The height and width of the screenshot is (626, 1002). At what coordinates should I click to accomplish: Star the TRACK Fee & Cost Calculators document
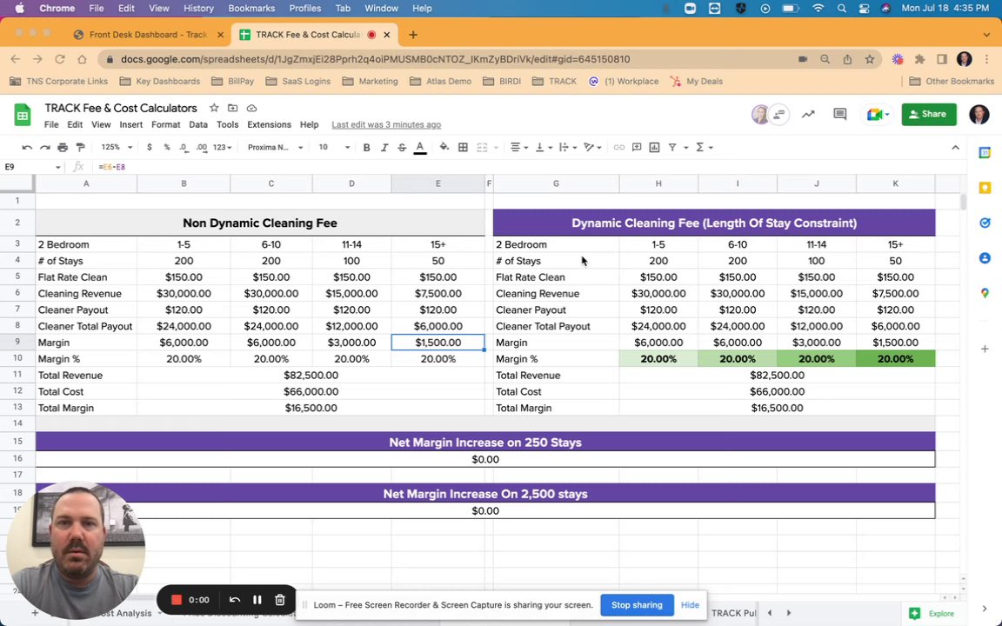coord(214,108)
